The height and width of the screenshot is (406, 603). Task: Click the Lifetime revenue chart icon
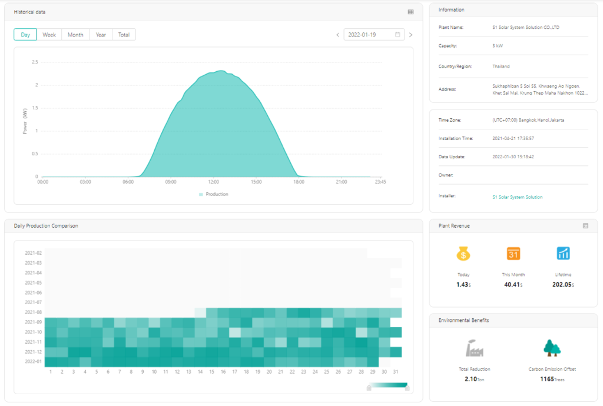pyautogui.click(x=564, y=254)
